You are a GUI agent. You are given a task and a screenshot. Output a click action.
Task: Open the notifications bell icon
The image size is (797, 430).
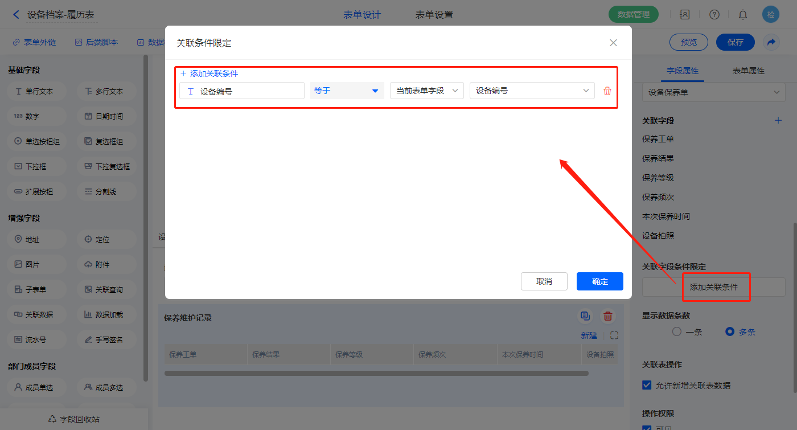click(743, 15)
